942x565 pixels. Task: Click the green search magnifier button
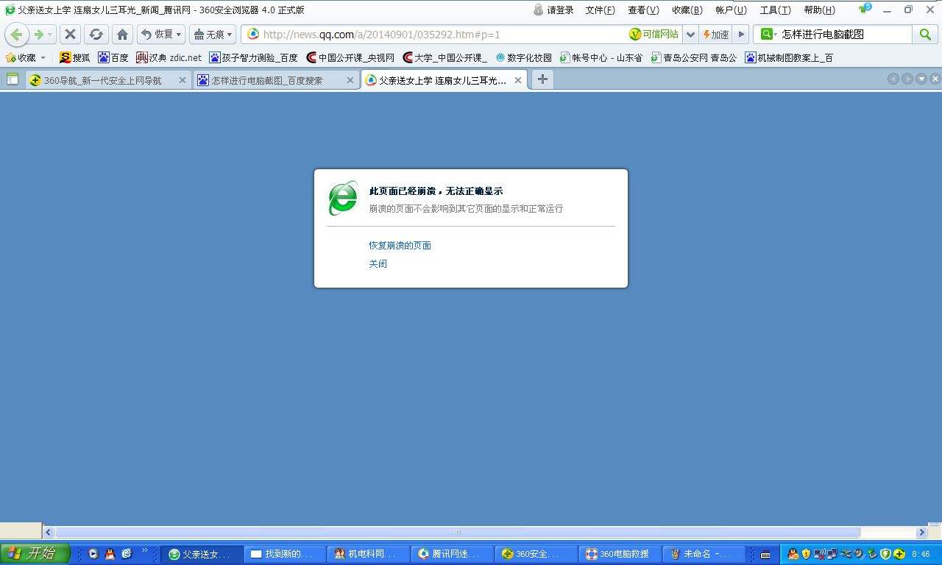924,35
